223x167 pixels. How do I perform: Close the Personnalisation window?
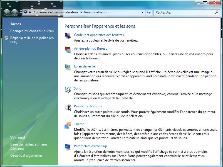(x=215, y=3)
